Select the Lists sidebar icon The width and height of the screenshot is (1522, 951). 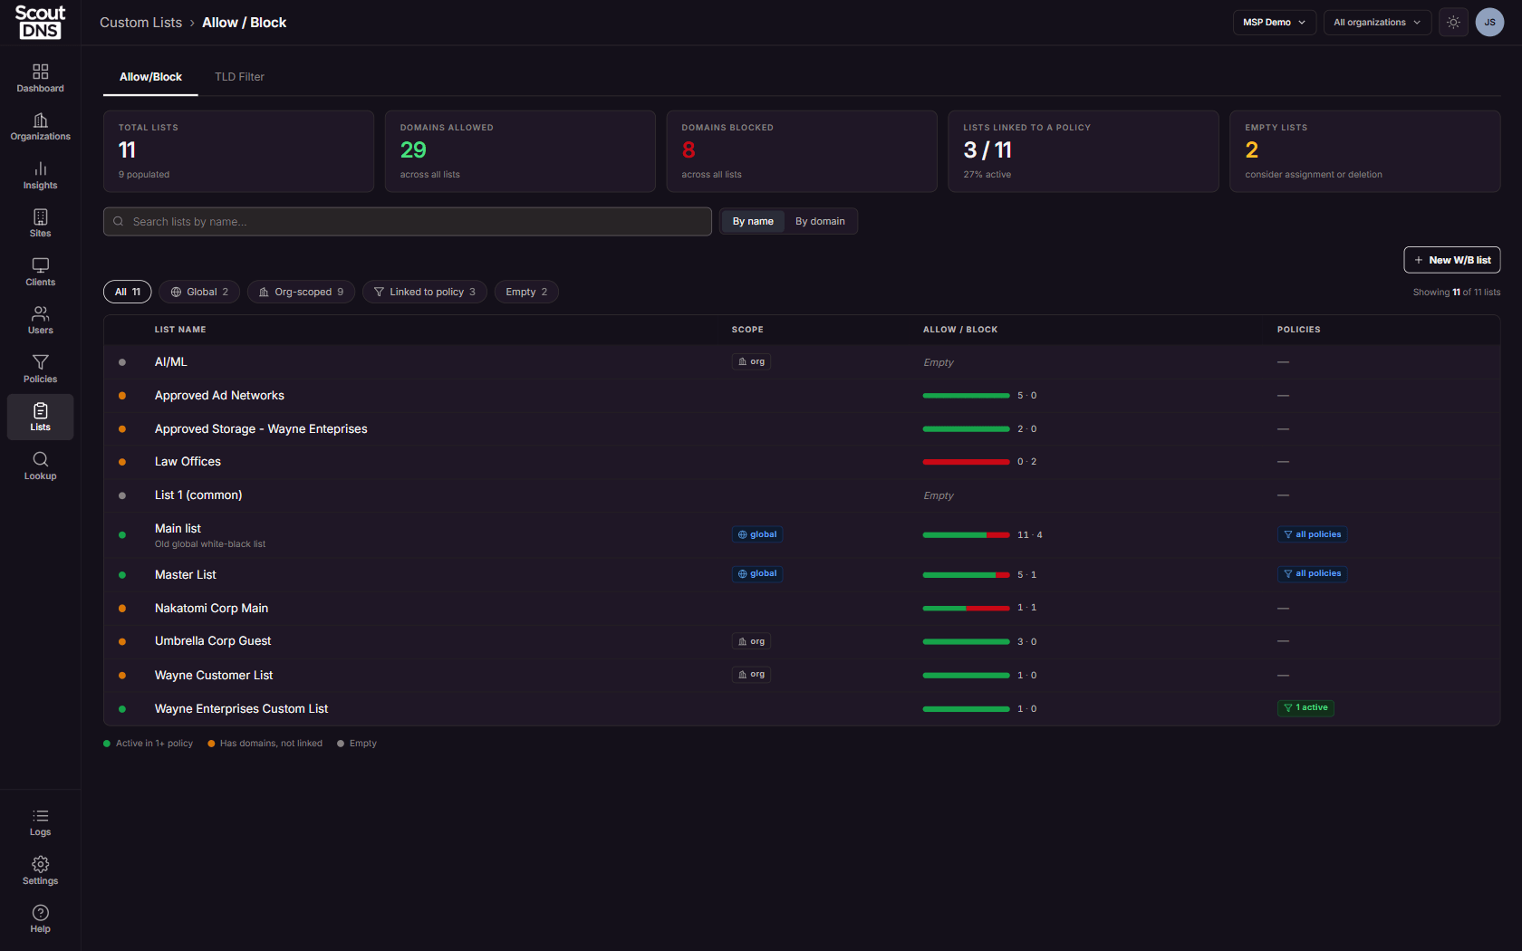pyautogui.click(x=40, y=418)
